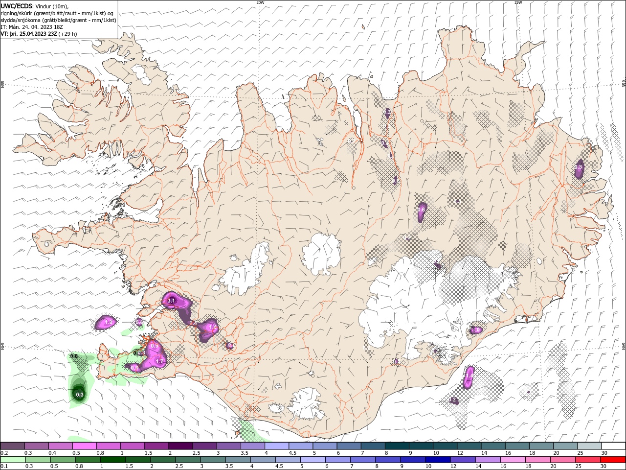Select the violet 12 swatch in the rain scale
The height and width of the screenshot is (470, 626).
[x=463, y=460]
